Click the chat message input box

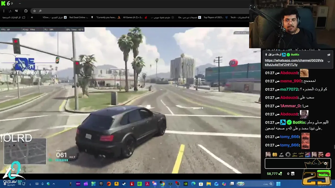(298, 163)
